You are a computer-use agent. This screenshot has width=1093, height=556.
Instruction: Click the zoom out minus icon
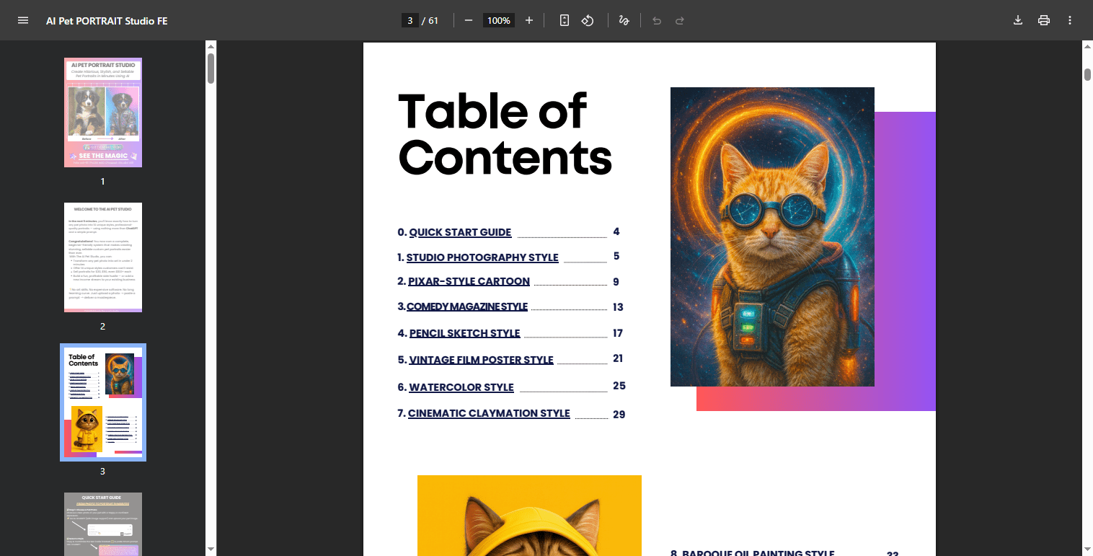(469, 20)
